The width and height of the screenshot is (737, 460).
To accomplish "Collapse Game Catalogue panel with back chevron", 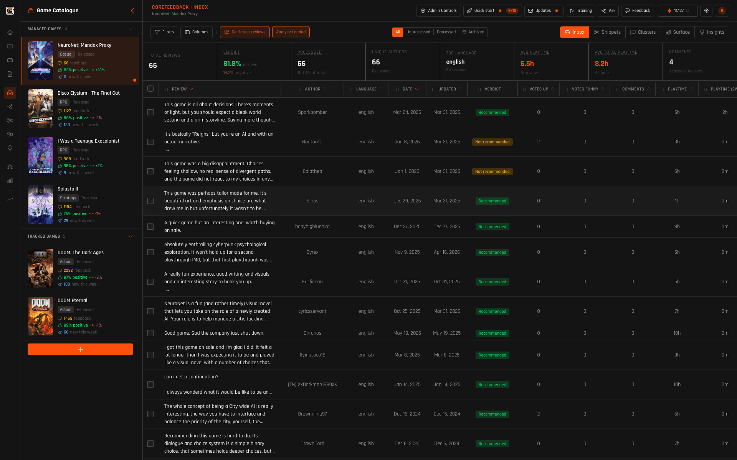I will pos(132,11).
